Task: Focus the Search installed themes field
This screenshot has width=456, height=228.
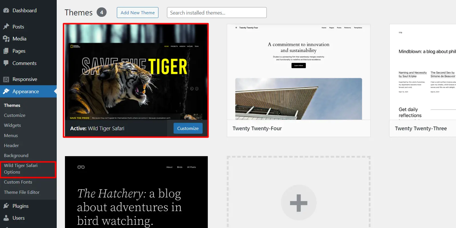Action: tap(217, 13)
